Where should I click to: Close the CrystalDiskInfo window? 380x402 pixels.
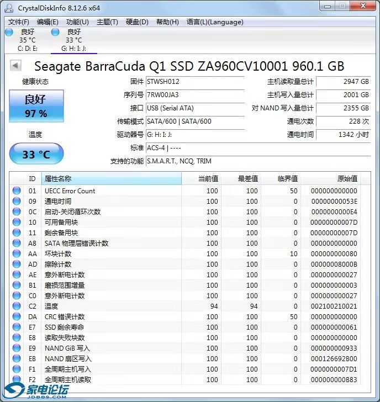click(x=363, y=6)
